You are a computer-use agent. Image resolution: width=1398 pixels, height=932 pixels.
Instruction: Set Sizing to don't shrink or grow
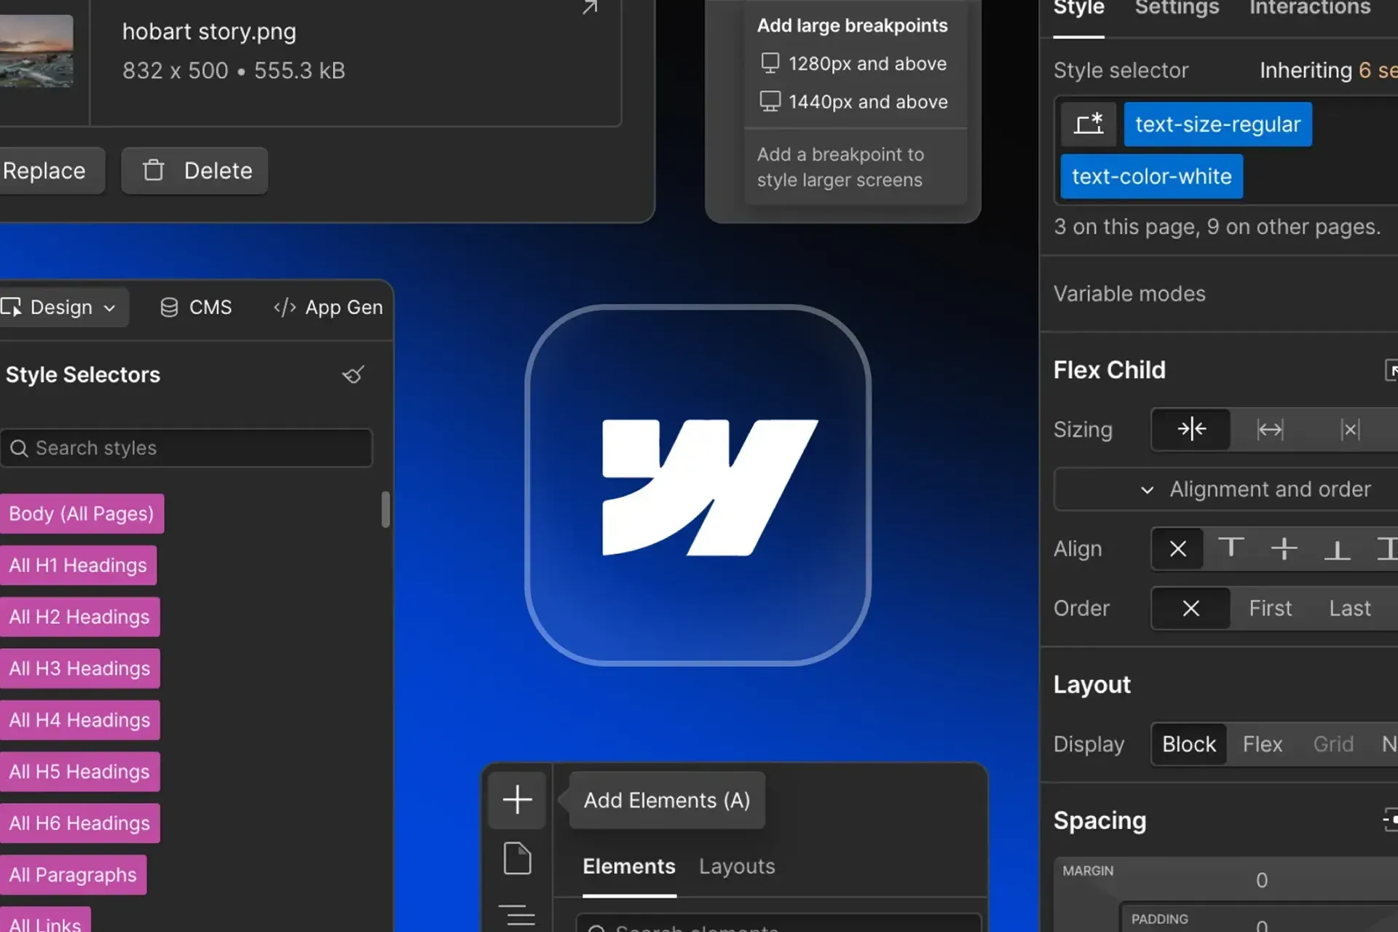coord(1350,430)
